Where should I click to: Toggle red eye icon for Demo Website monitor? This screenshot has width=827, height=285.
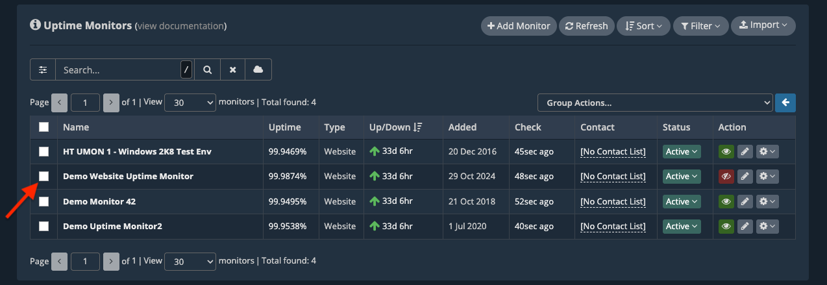726,177
